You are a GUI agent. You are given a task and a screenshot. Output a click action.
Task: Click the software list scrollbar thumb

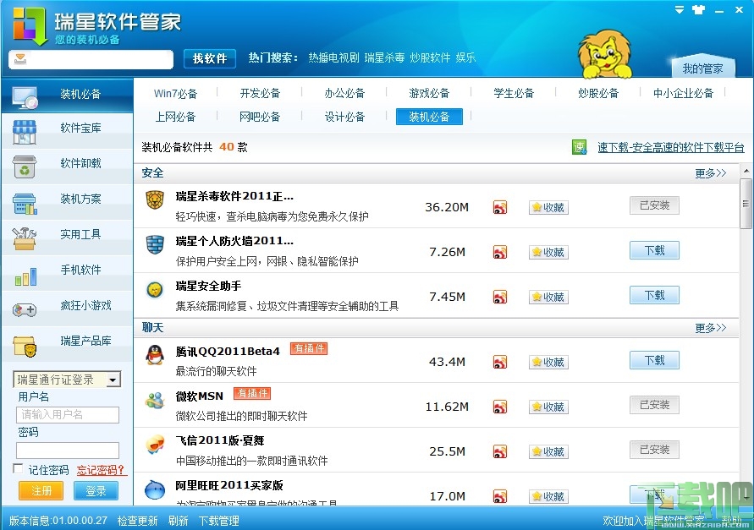click(x=746, y=203)
